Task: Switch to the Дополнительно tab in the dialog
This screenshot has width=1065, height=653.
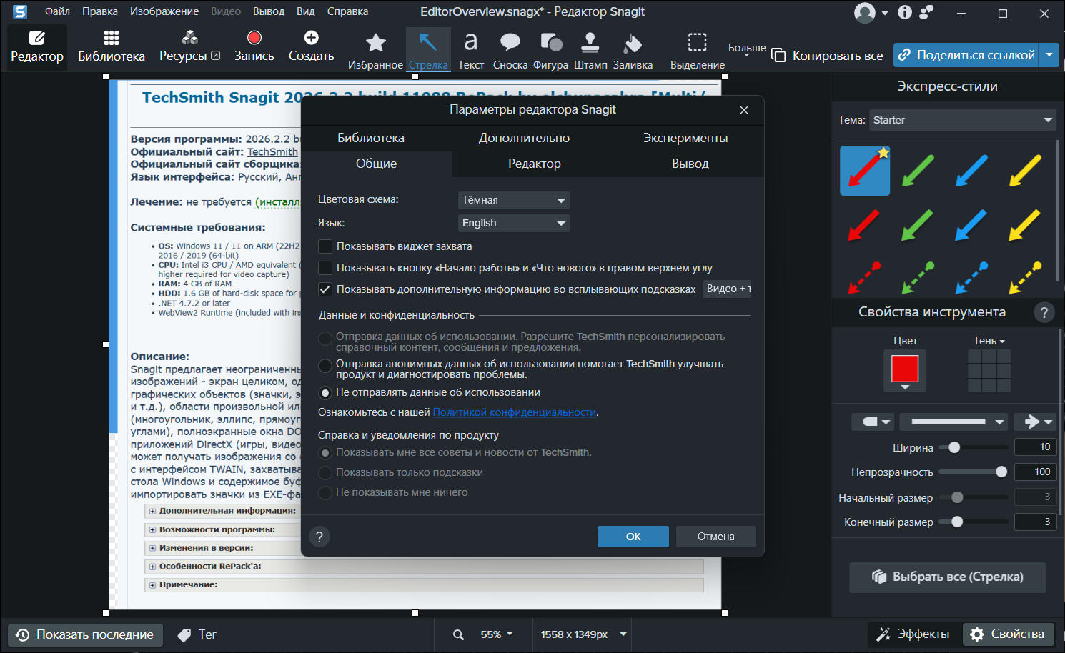Action: [x=524, y=138]
